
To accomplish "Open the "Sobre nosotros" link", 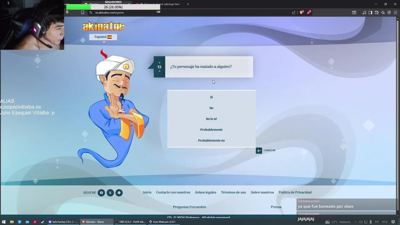I will [x=262, y=192].
